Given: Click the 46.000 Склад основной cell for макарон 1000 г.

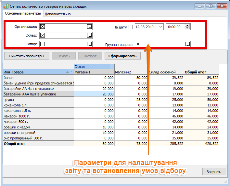Looking at the screenshot, I should click(x=166, y=116).
